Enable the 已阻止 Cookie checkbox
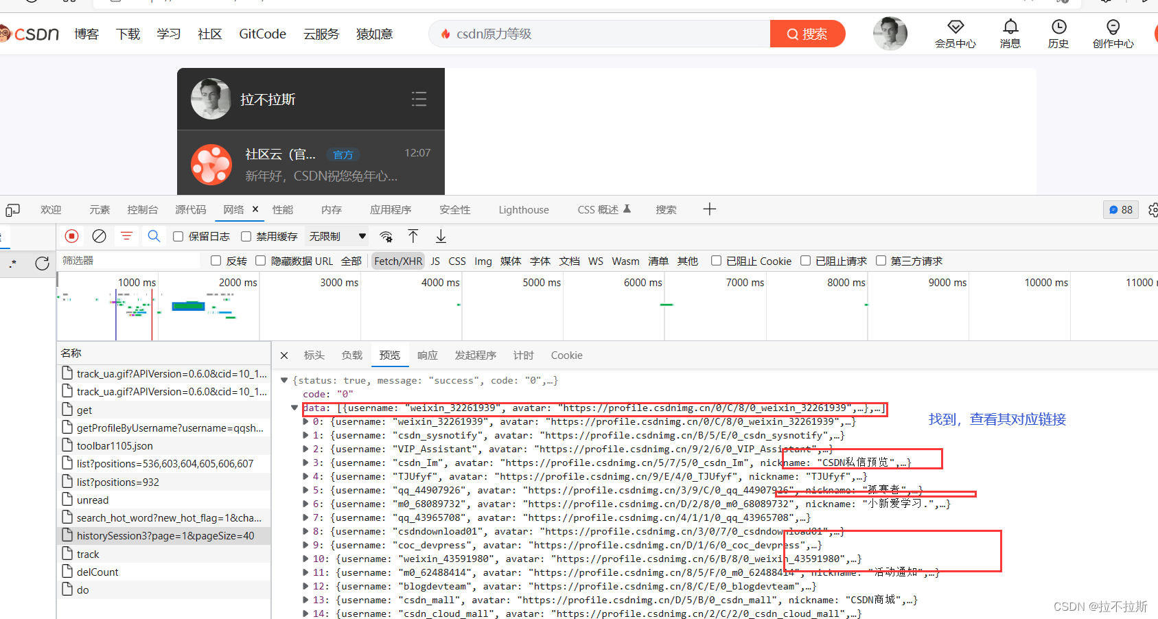Screen dimensions: 1158x619 coord(716,261)
